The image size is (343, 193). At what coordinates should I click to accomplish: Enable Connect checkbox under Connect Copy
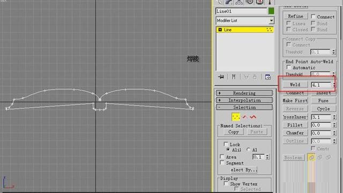click(x=289, y=44)
